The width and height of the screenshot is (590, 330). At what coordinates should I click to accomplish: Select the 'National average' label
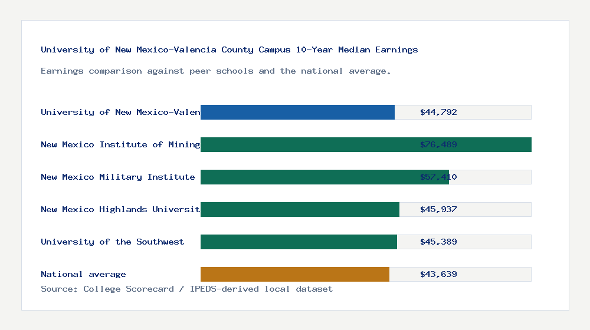click(x=83, y=274)
